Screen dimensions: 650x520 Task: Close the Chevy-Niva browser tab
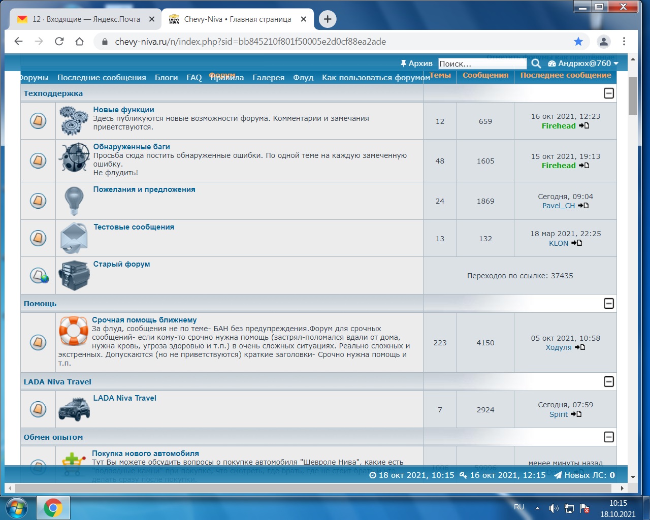coord(303,19)
